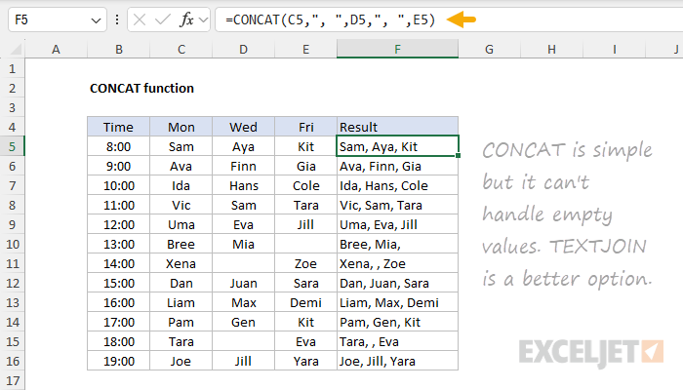Click the '19:00' time cell

click(x=118, y=362)
